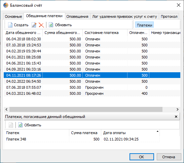Click the Создать new document icon
The height and width of the screenshot is (163, 184).
click(10, 25)
